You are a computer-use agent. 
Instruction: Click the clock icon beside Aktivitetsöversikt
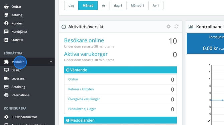pos(64,27)
